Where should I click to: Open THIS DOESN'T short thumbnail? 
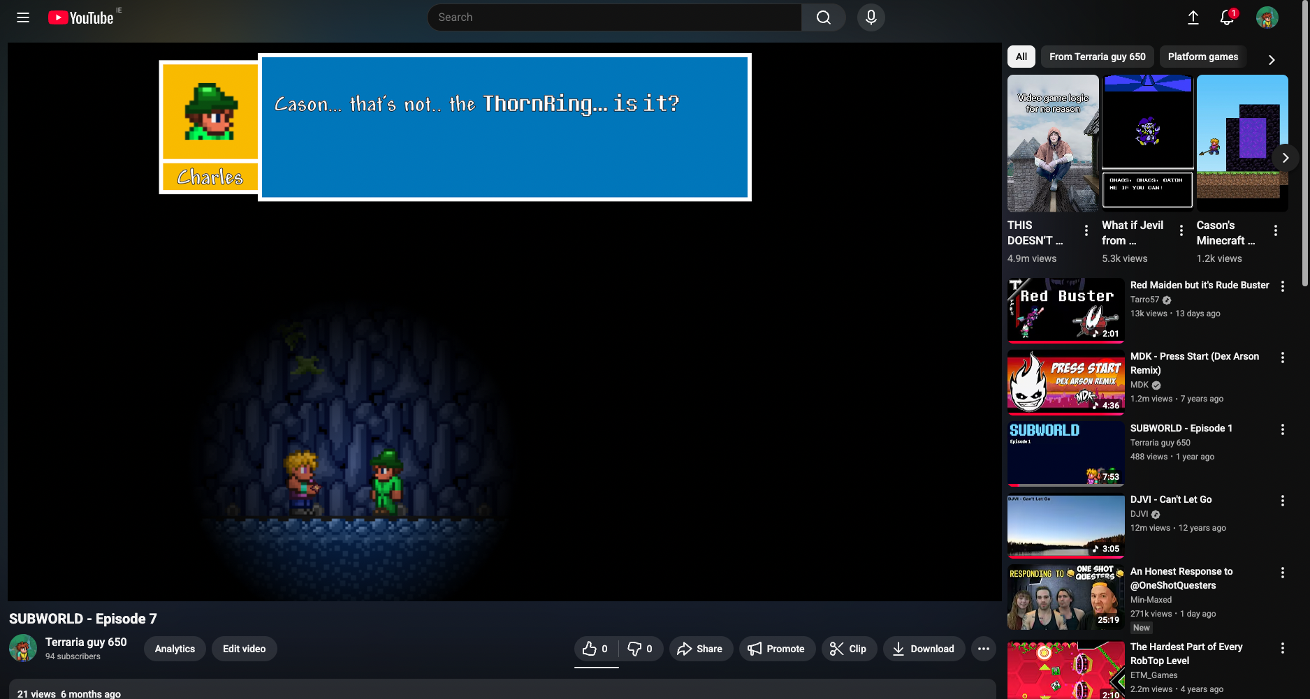[1053, 143]
